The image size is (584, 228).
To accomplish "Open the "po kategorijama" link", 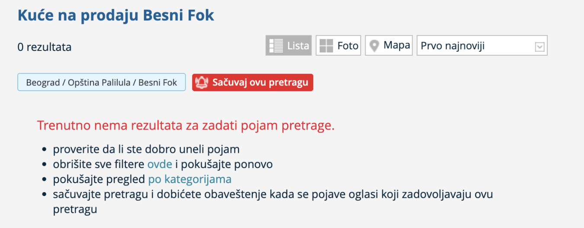I will click(189, 179).
